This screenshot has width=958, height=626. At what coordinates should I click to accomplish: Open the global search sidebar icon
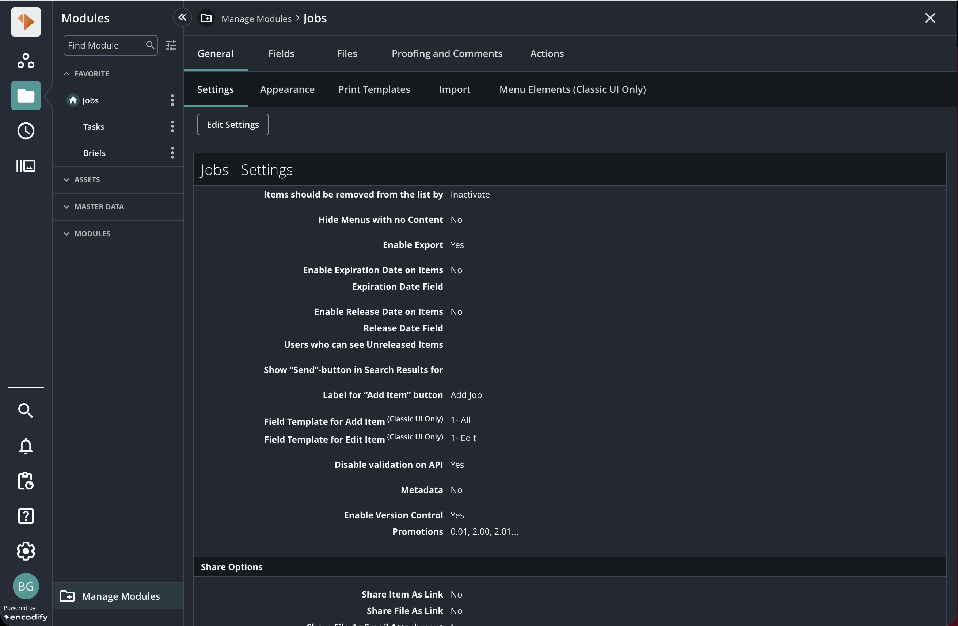coord(26,411)
